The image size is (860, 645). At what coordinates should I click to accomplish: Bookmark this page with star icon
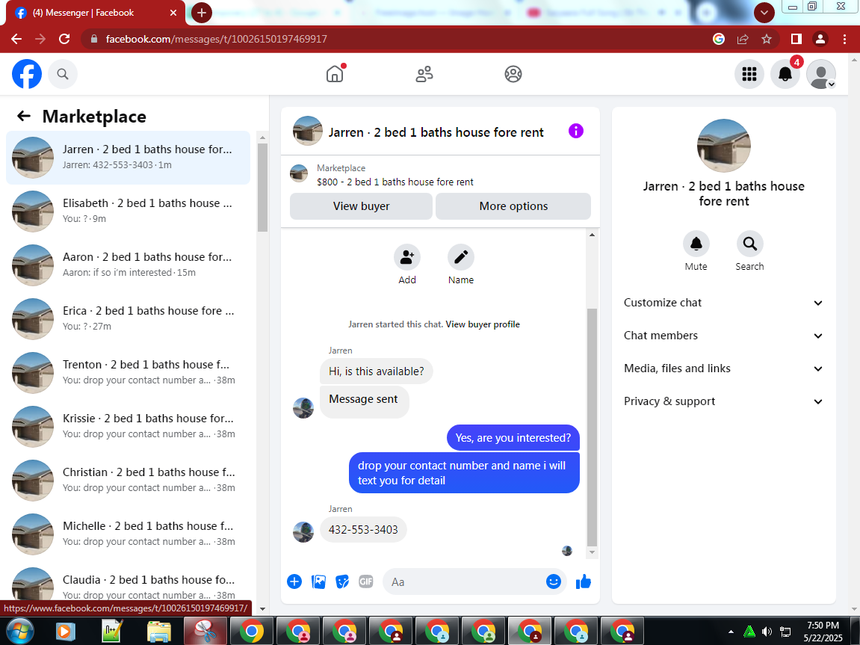[767, 39]
